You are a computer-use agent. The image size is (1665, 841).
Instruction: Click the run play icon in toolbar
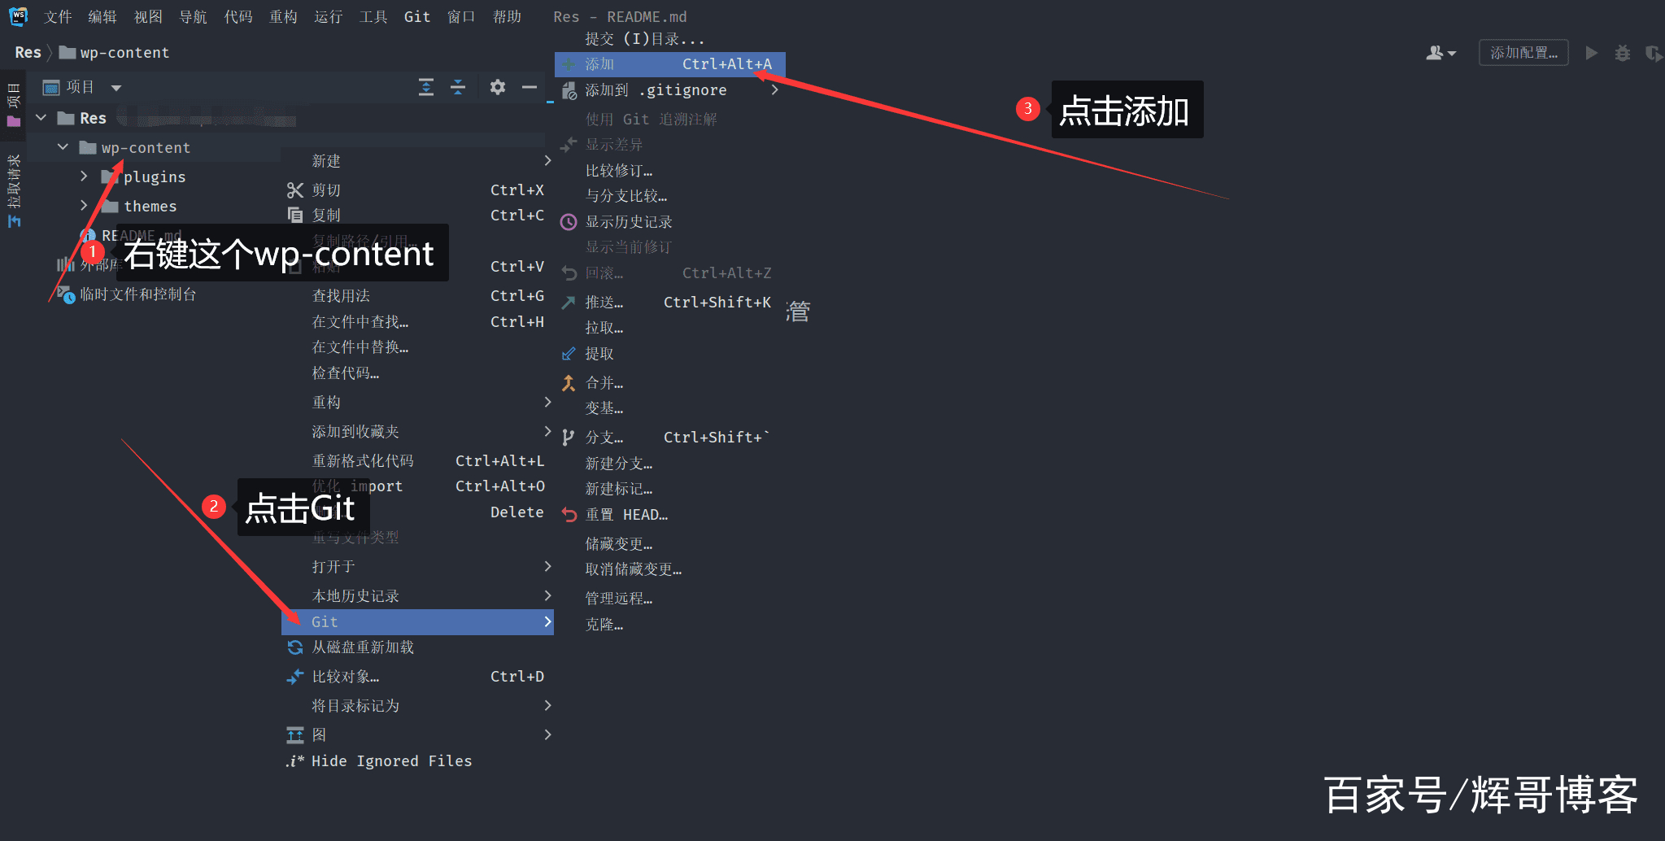[1591, 53]
